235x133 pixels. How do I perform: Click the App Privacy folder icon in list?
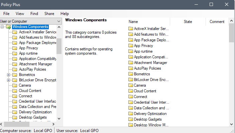pyautogui.click(x=131, y=46)
